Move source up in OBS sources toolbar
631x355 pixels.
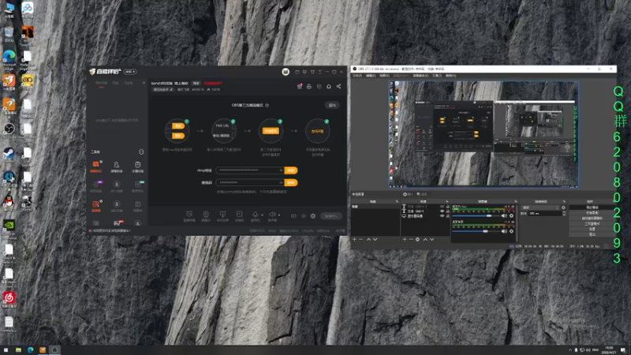coord(425,240)
